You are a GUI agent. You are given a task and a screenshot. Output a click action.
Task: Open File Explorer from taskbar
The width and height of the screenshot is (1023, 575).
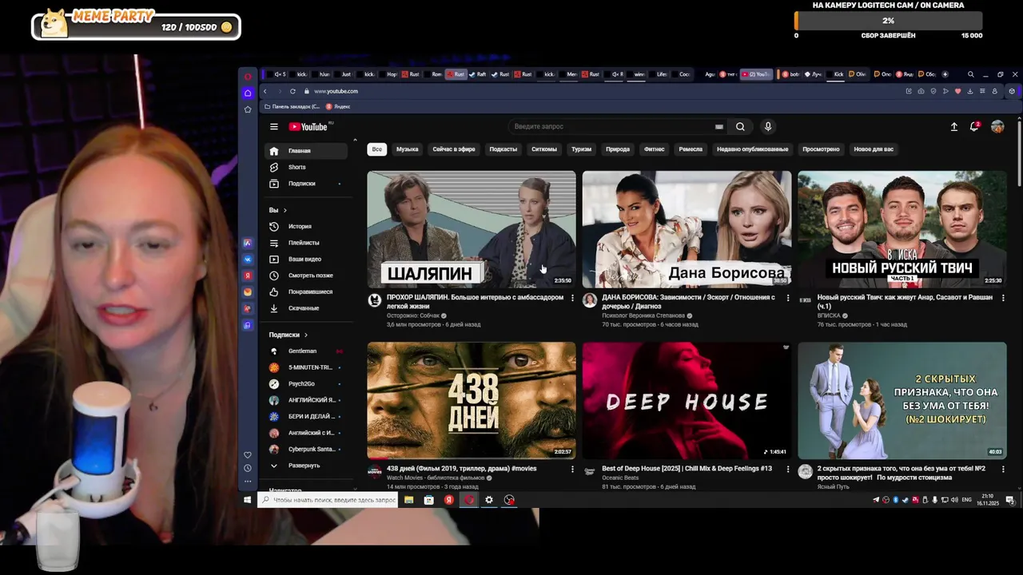[x=408, y=500]
